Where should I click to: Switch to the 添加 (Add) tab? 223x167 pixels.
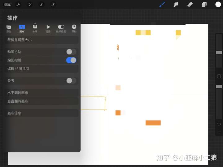coord(9,28)
